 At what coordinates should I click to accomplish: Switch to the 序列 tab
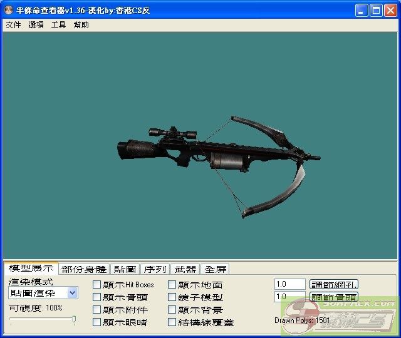tap(155, 269)
